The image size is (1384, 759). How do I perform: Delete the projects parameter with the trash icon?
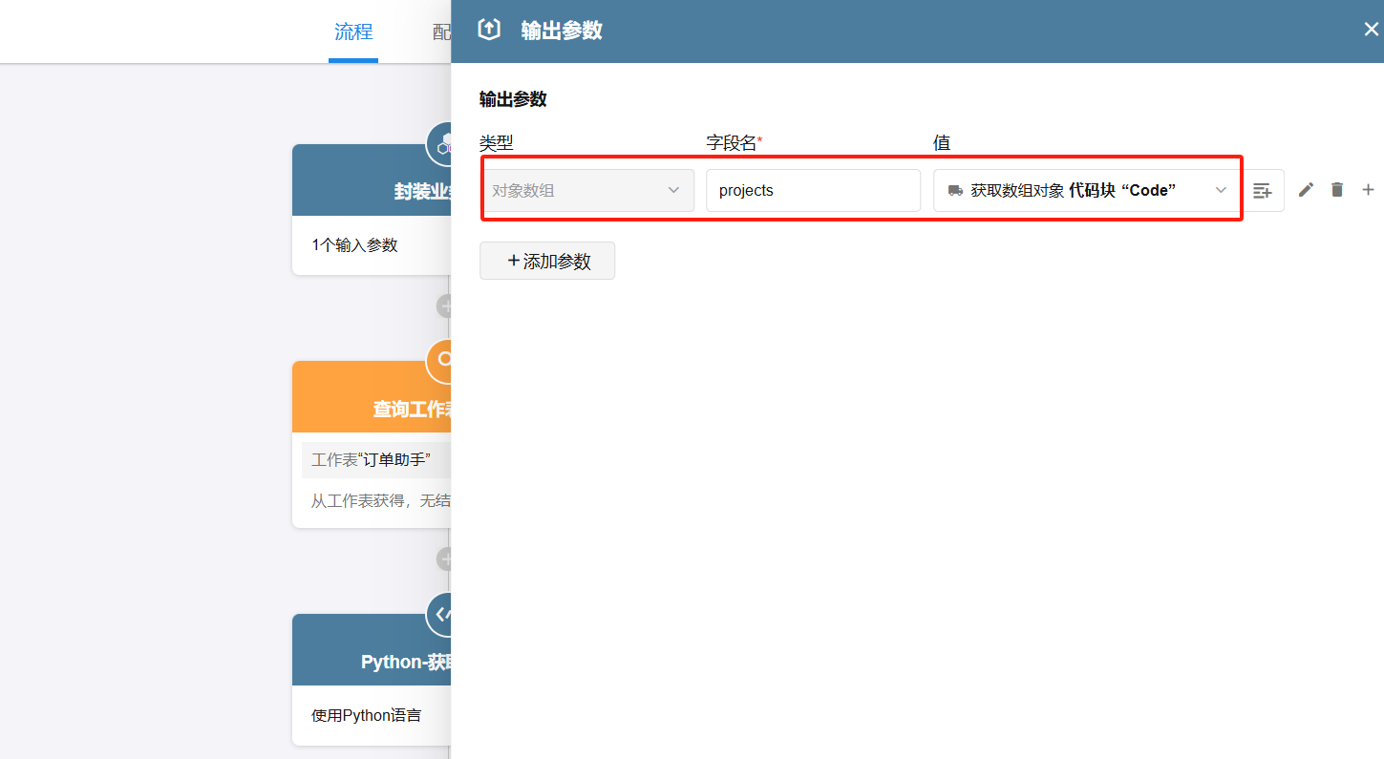click(1337, 190)
